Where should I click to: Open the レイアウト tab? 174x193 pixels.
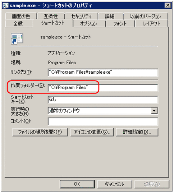tap(152, 23)
